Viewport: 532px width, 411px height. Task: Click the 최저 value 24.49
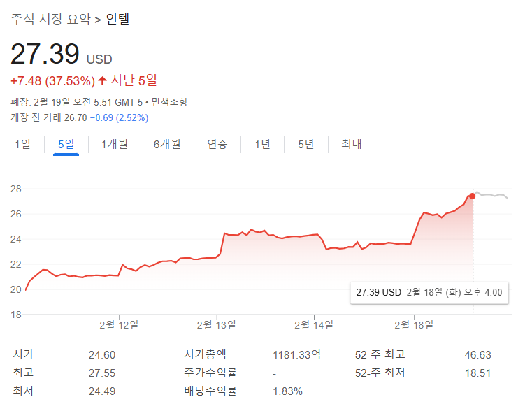click(102, 391)
